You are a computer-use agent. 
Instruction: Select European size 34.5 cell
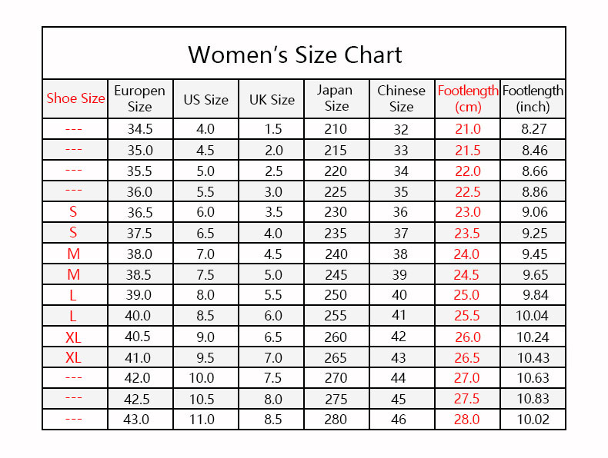[x=139, y=129]
